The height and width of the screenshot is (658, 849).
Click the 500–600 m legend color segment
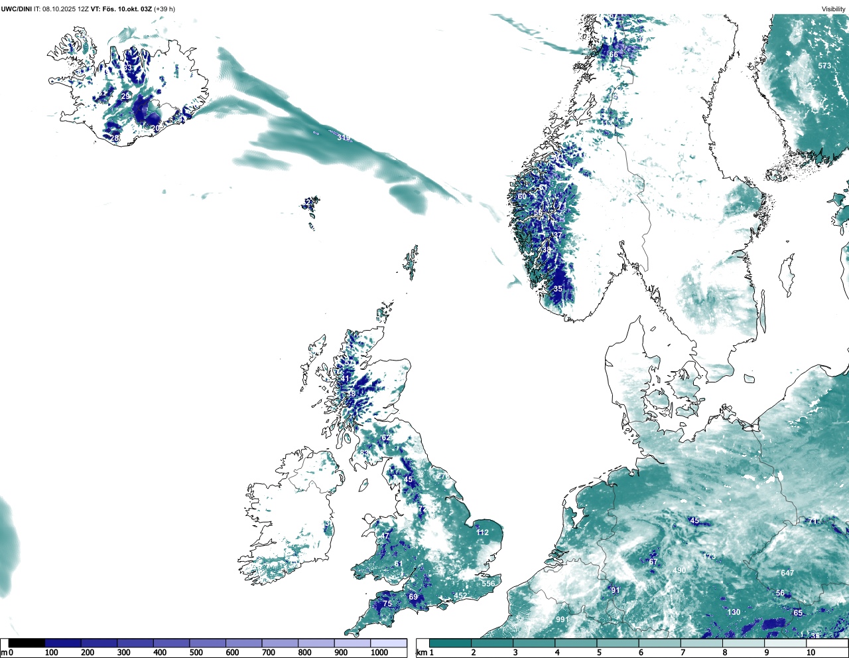click(208, 643)
